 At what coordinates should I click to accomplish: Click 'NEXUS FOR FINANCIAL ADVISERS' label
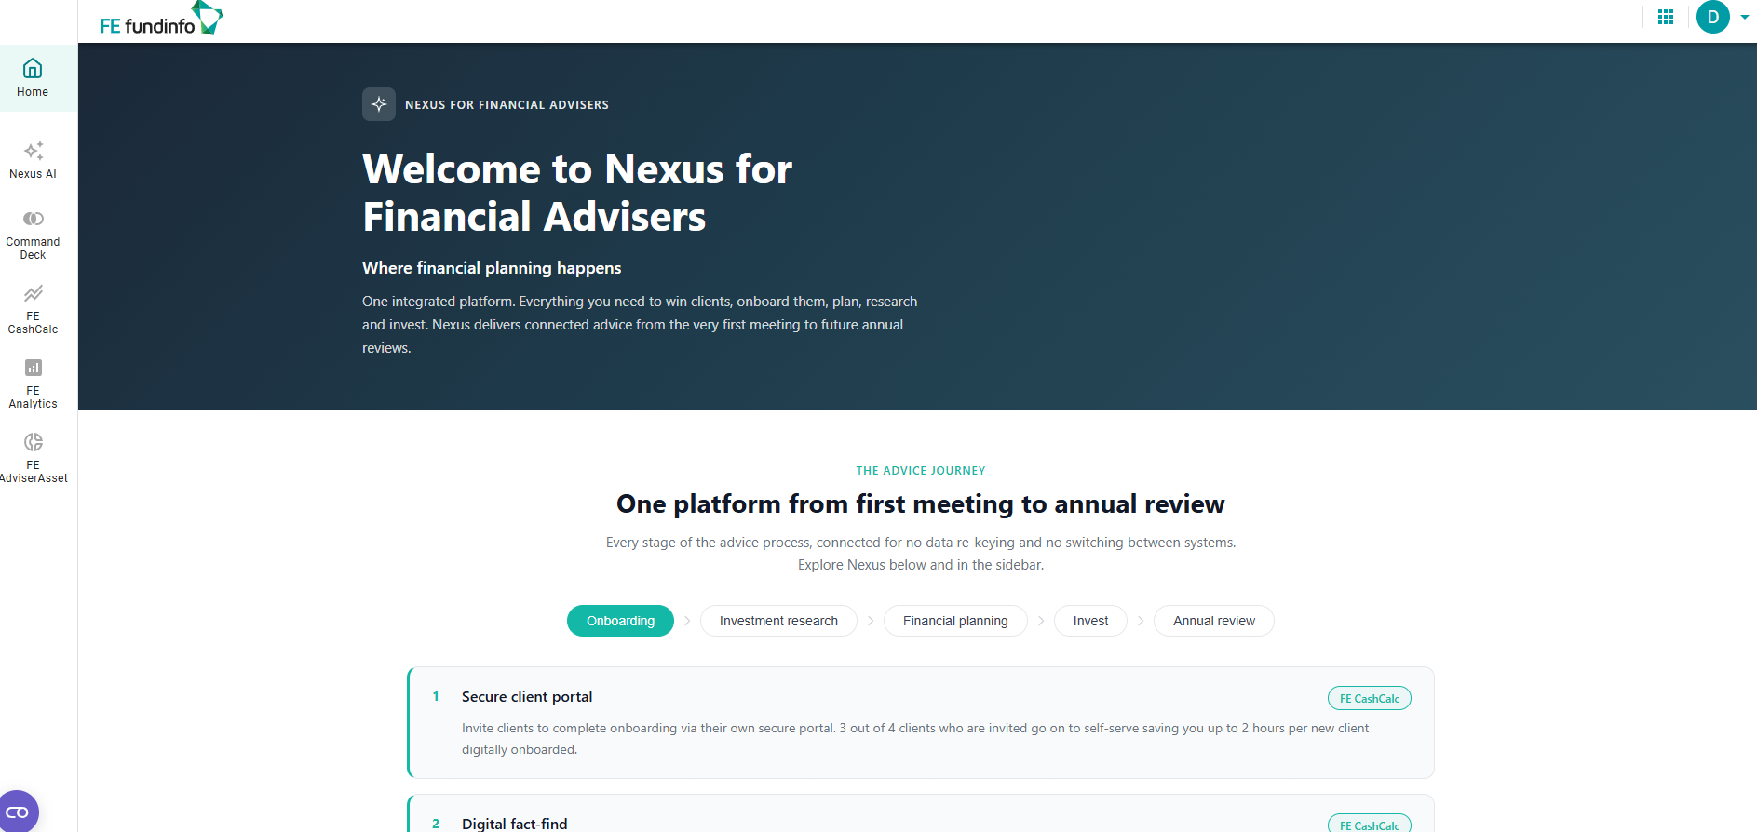coord(507,105)
